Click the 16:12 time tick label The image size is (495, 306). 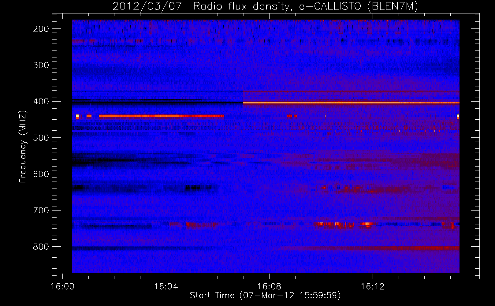coord(373,287)
